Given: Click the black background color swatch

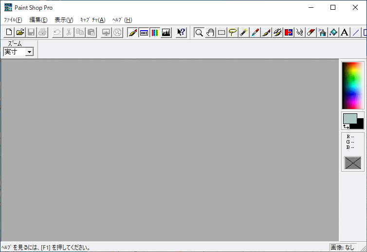Looking at the screenshot, I should pos(360,125).
